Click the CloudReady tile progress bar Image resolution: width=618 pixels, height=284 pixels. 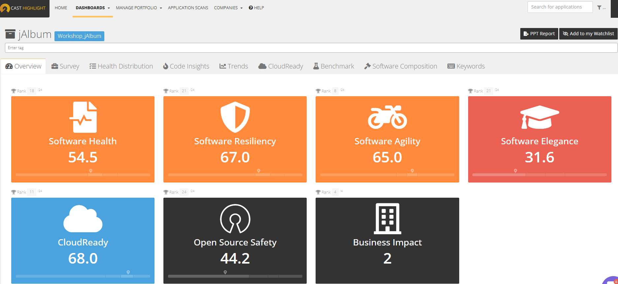click(x=83, y=276)
